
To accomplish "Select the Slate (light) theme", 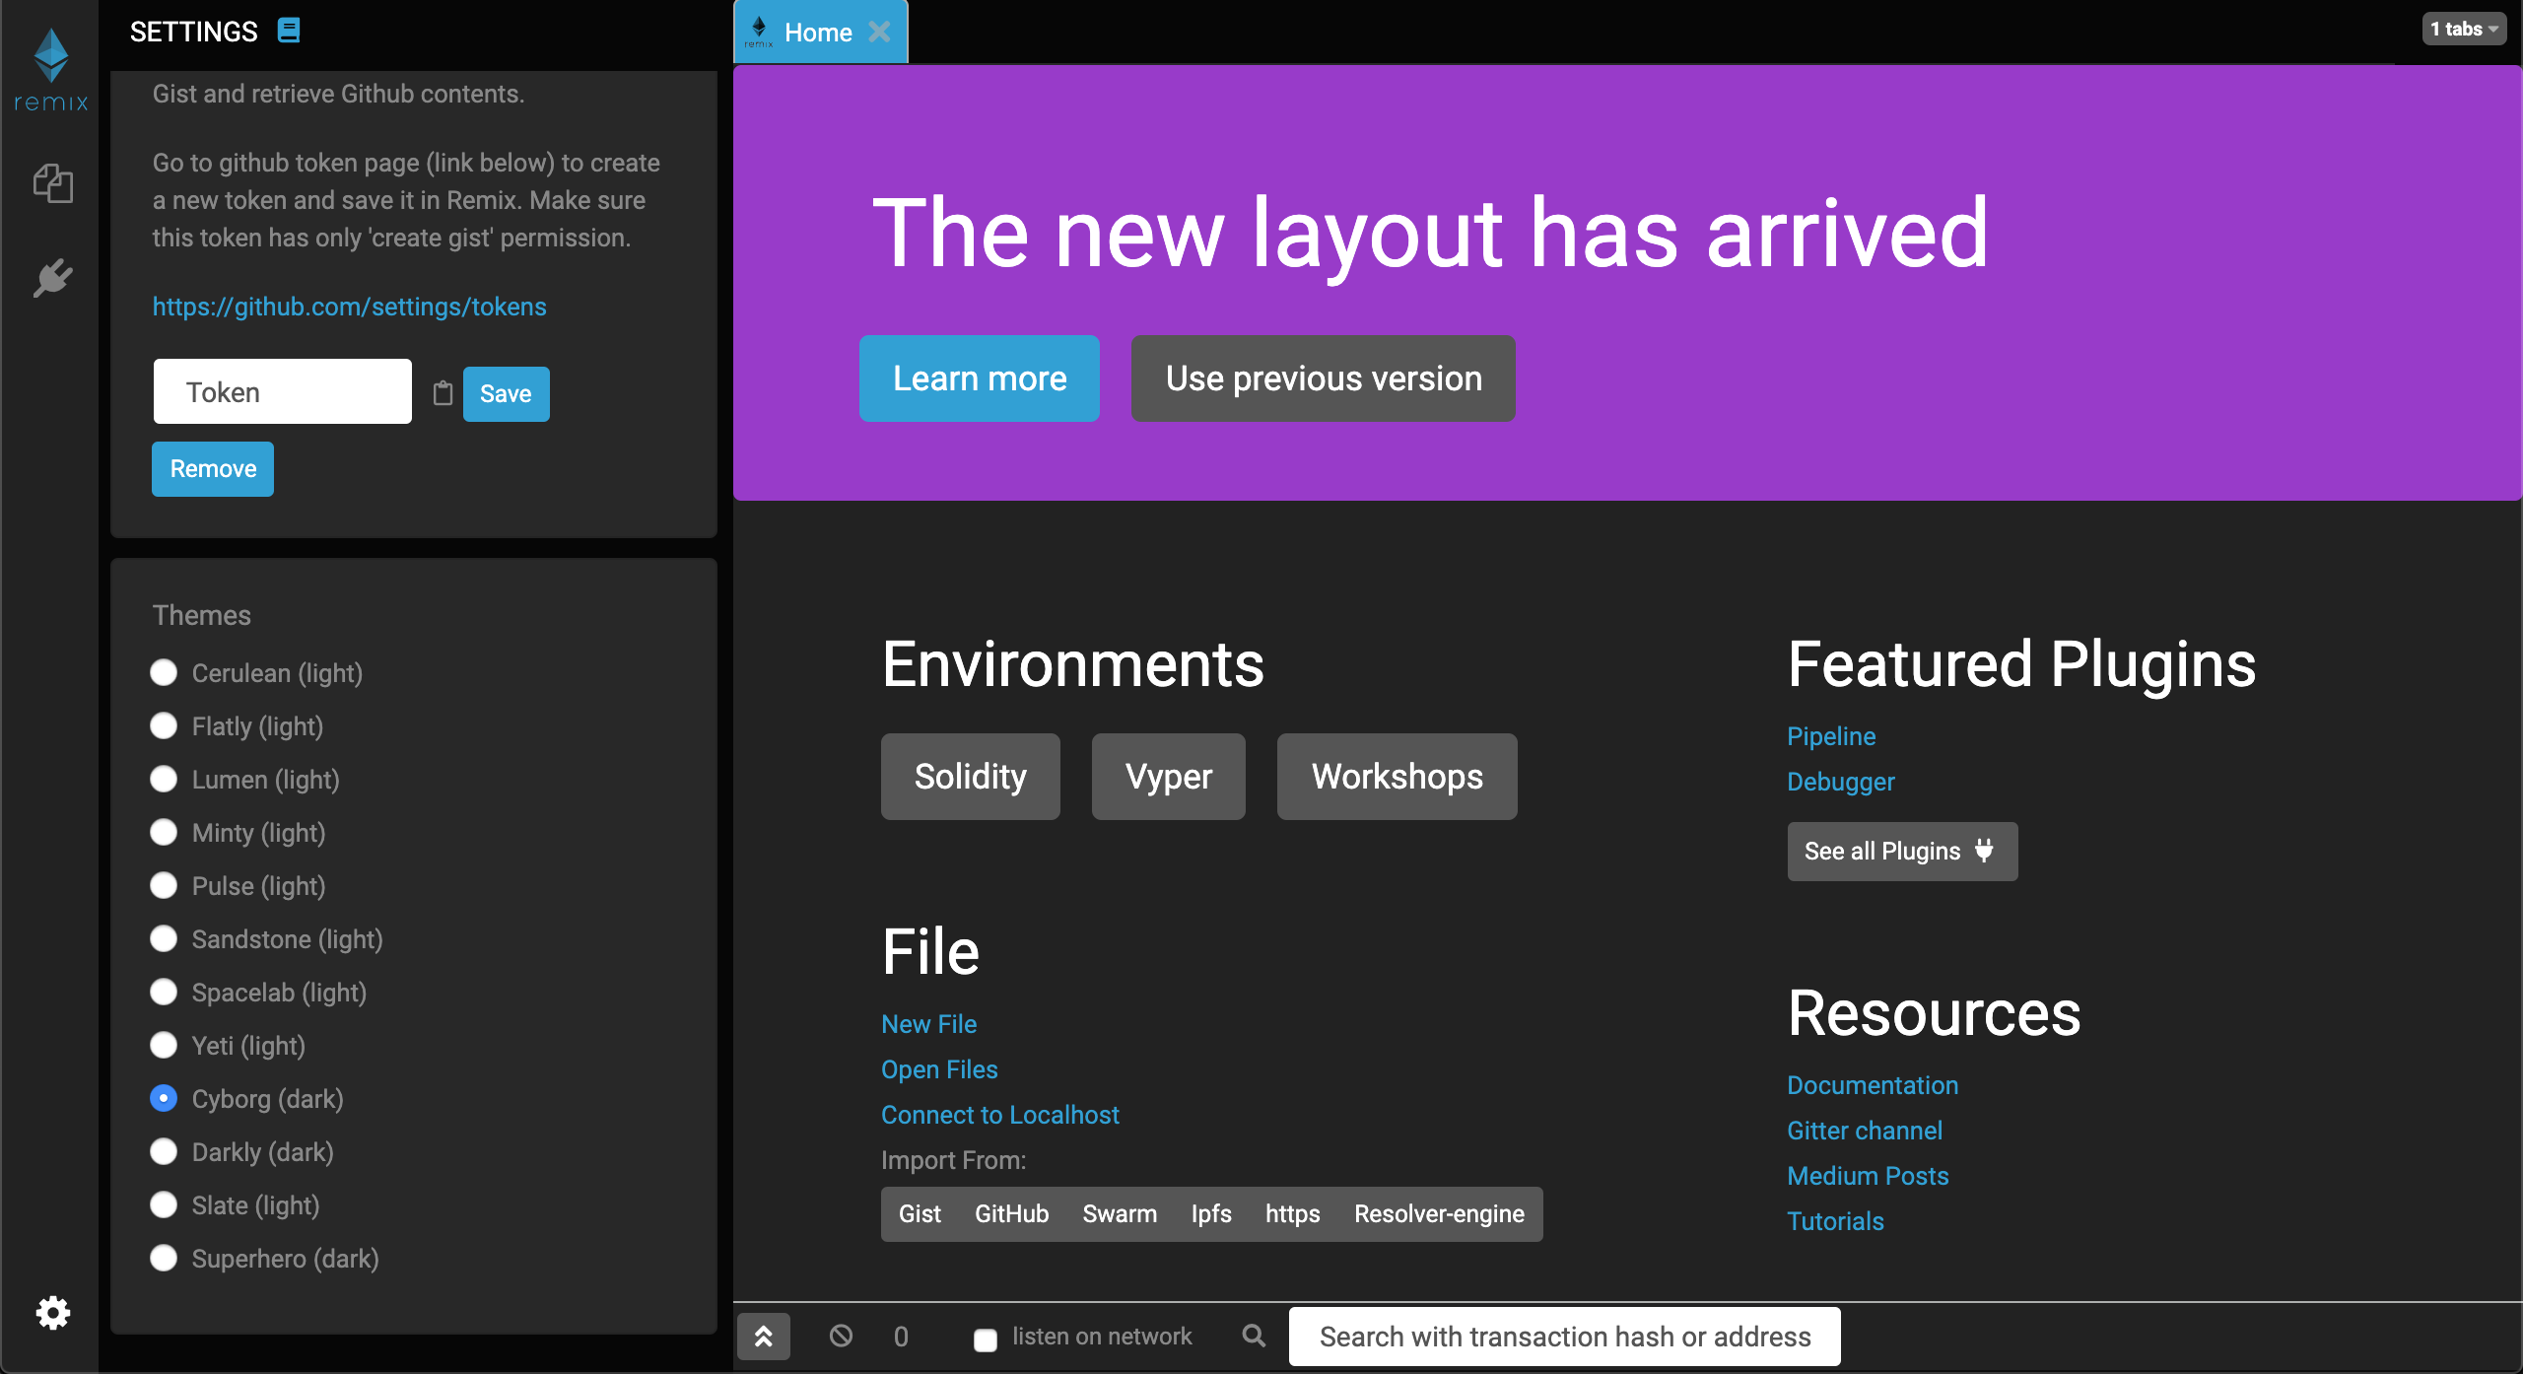I will (164, 1205).
